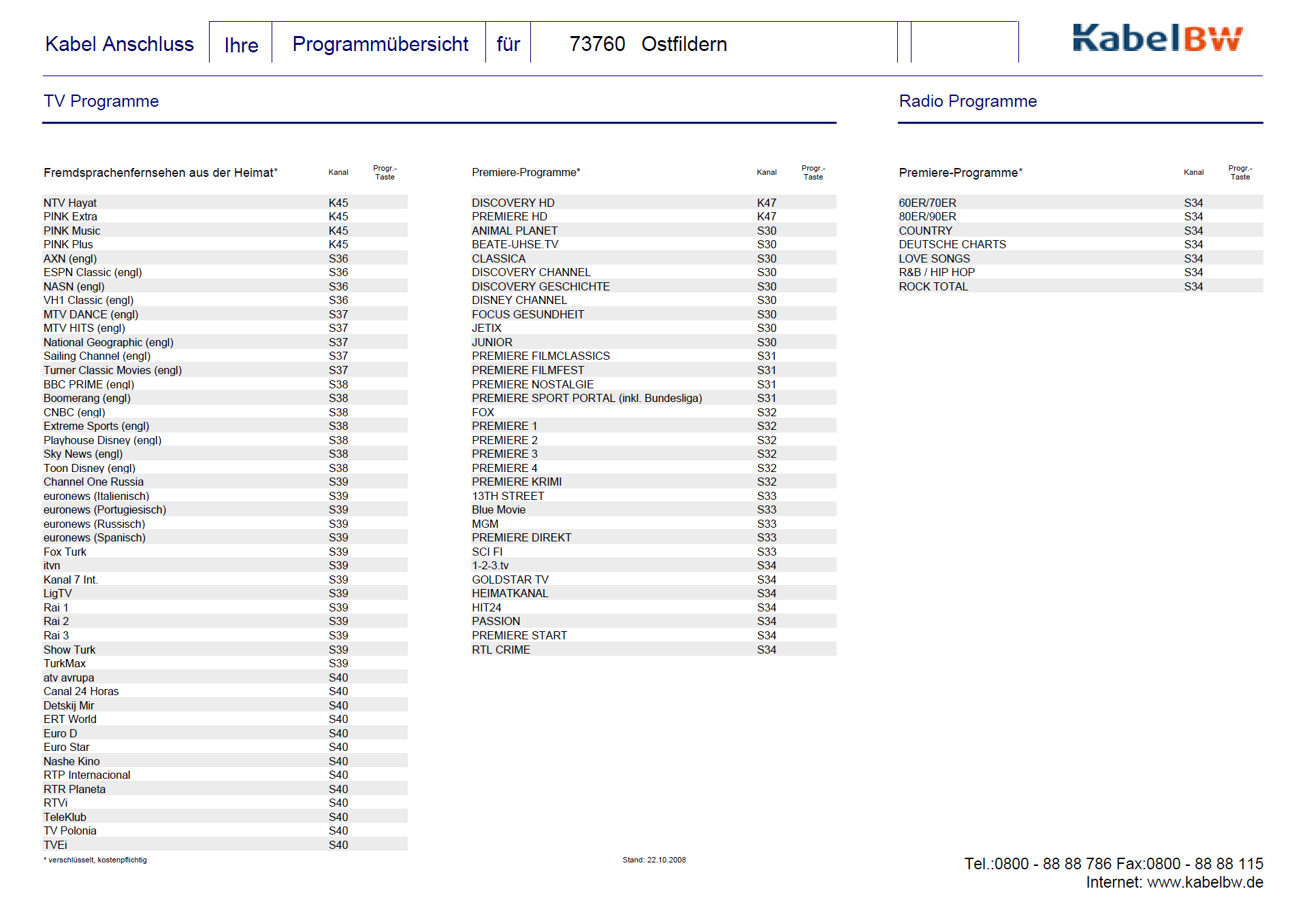The image size is (1307, 923).
Task: Select the RTL CRIME entry
Action: pyautogui.click(x=500, y=650)
